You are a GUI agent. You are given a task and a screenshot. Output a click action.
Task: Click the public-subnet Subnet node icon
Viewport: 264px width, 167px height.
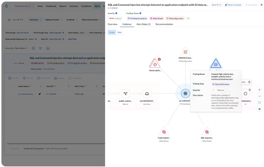click(x=125, y=94)
